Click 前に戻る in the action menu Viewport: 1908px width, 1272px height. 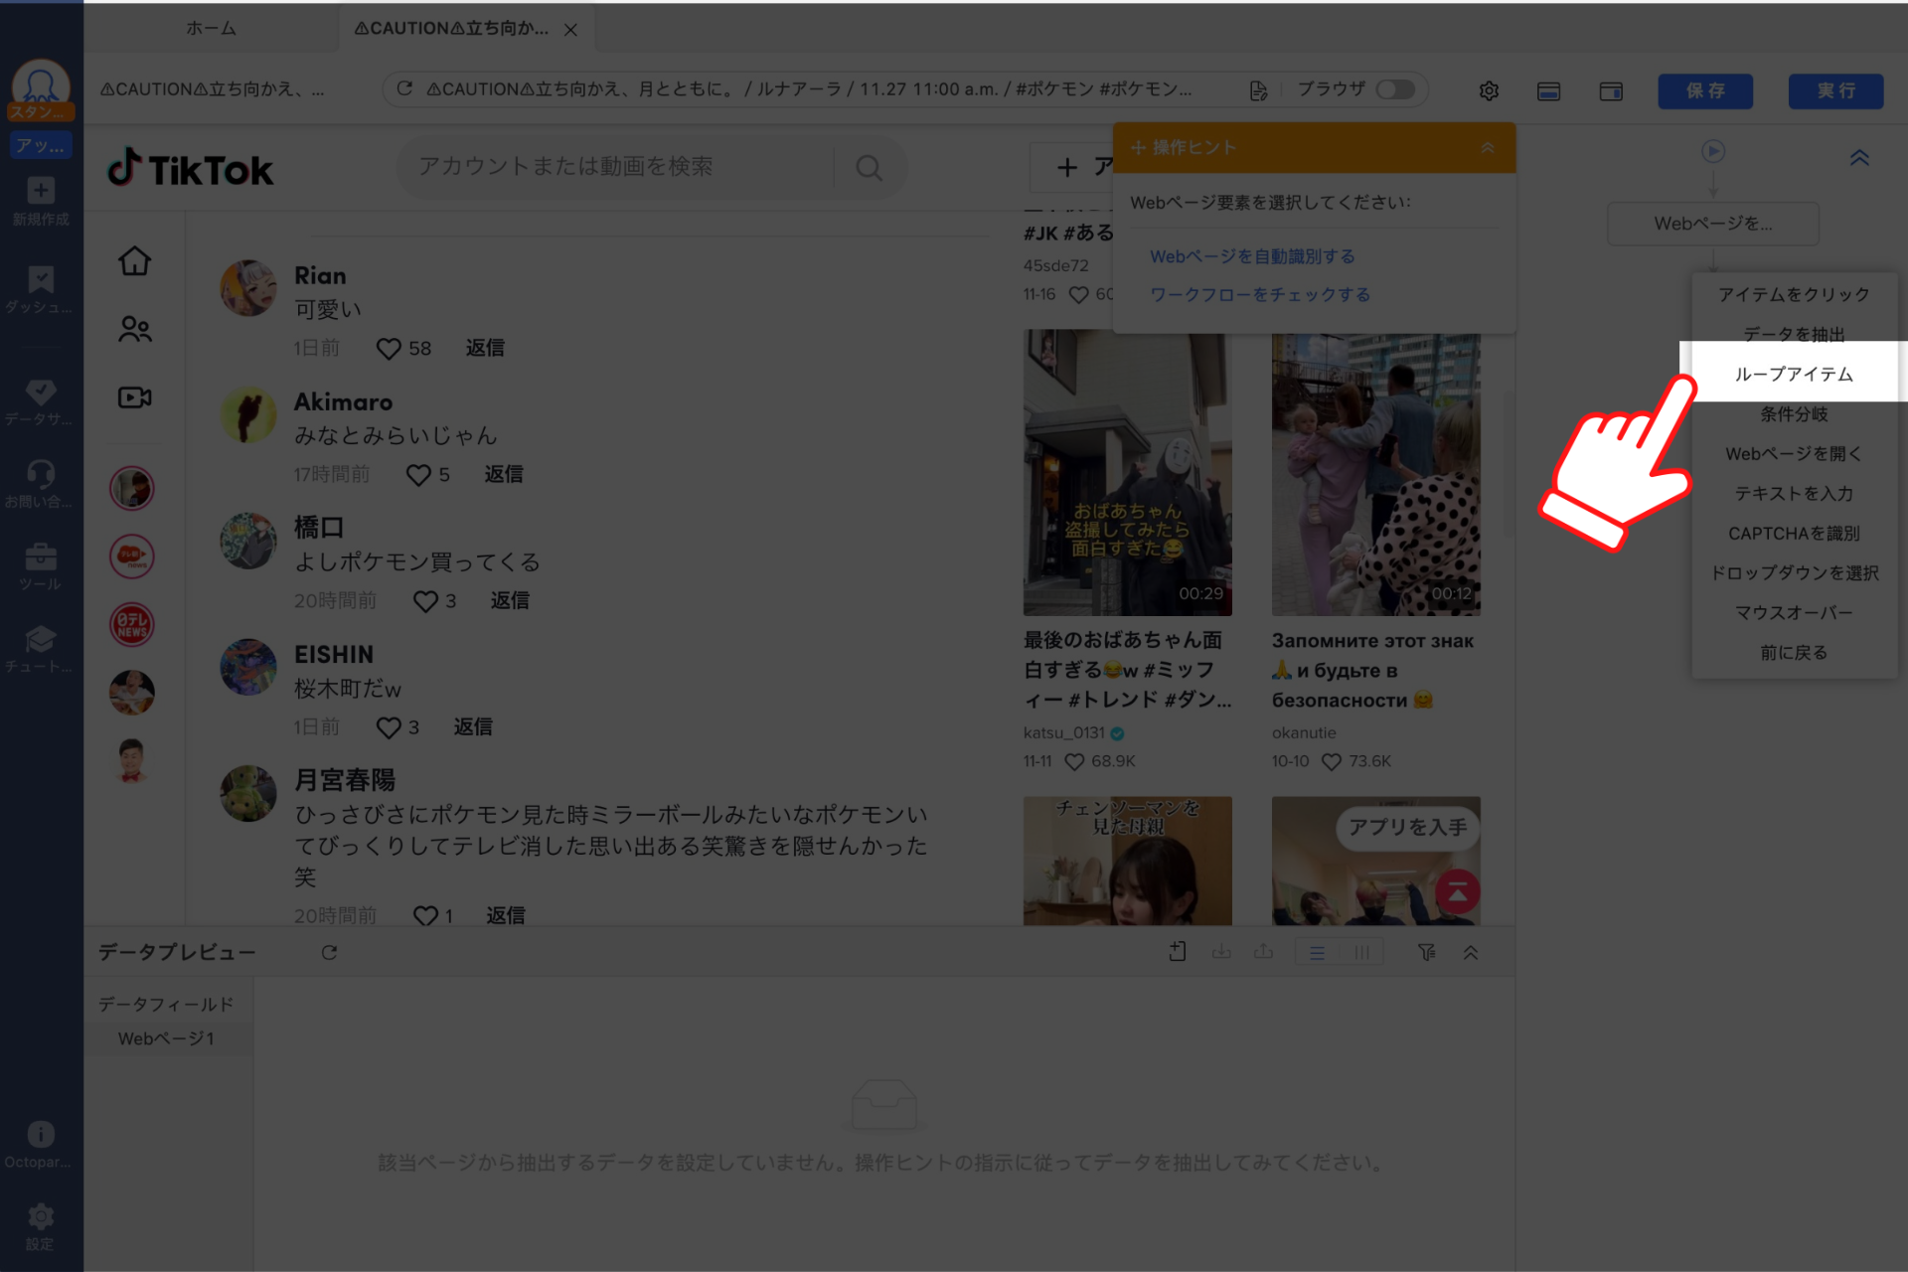(x=1794, y=652)
